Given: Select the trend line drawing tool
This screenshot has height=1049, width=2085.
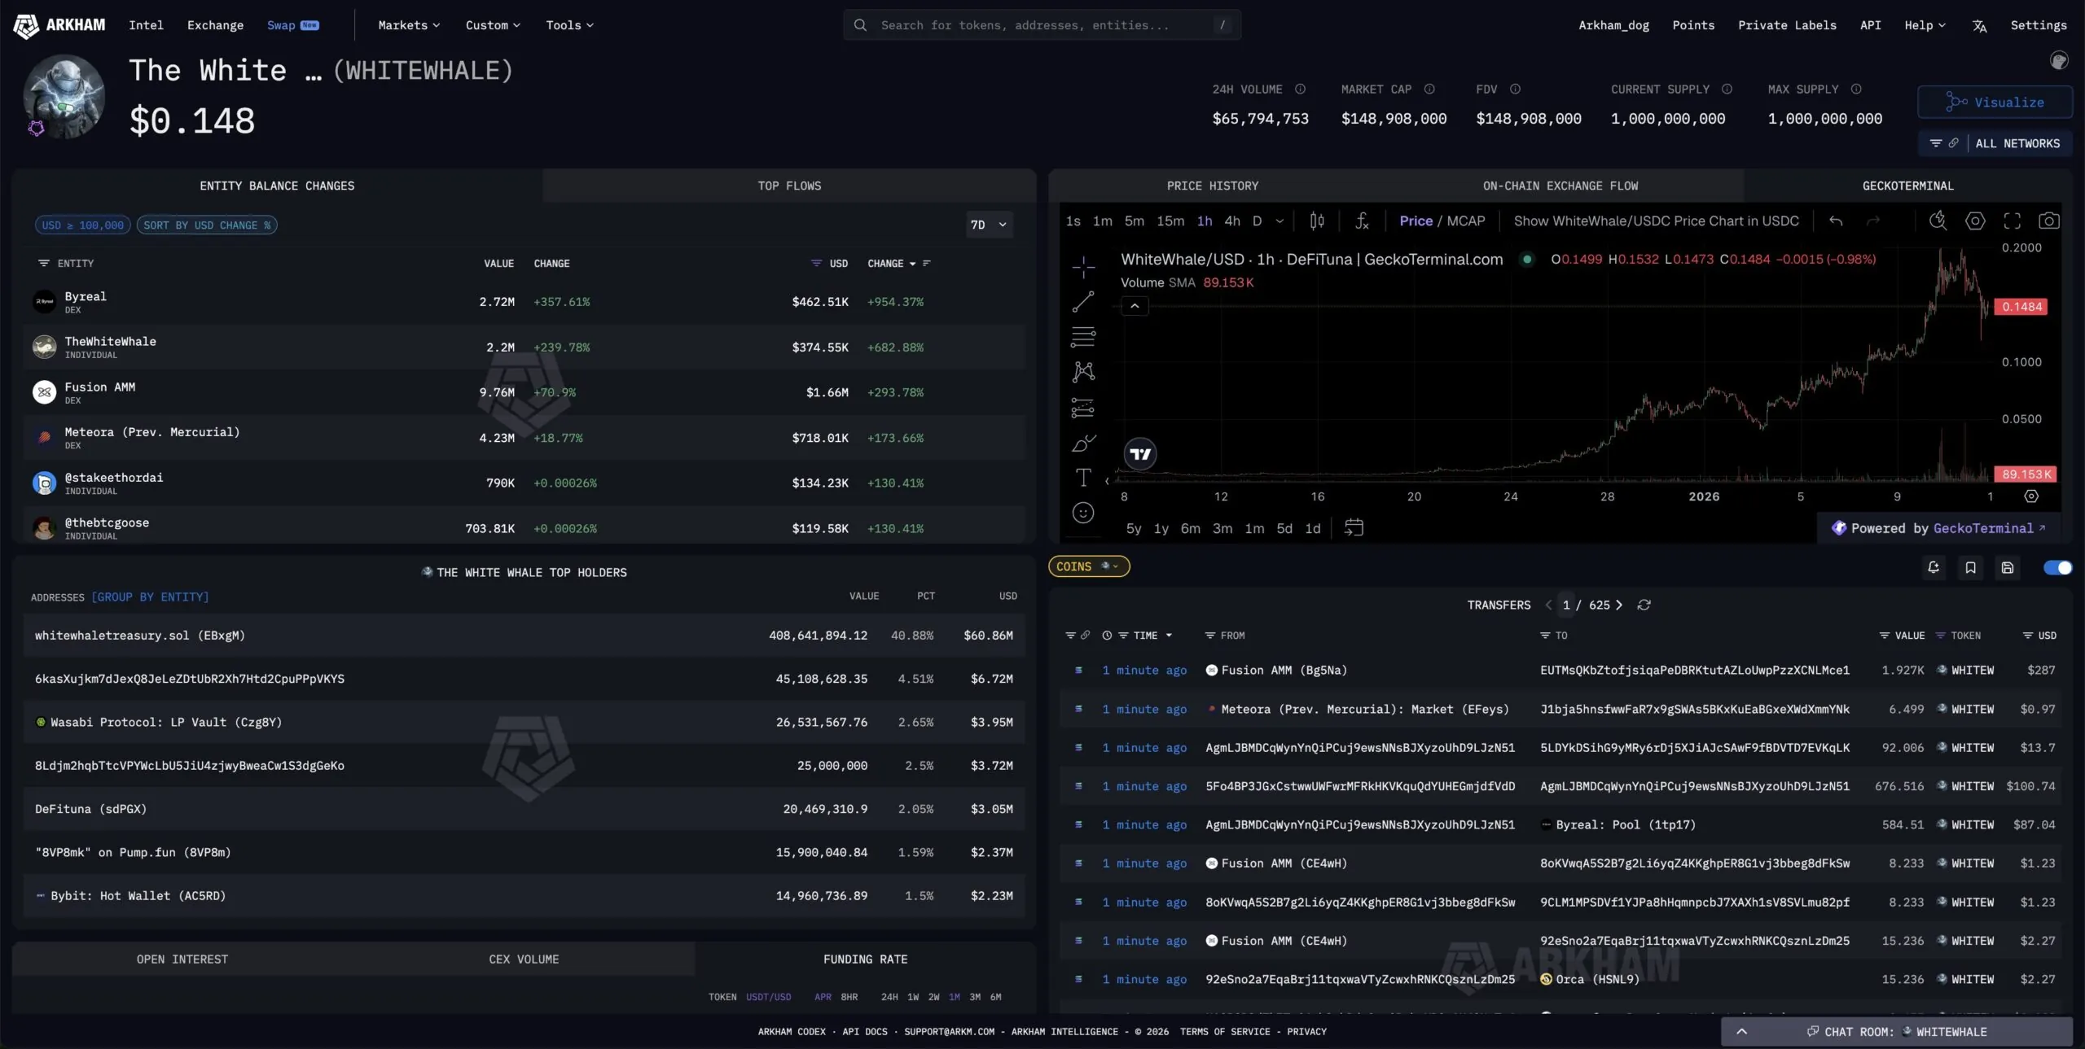Looking at the screenshot, I should tap(1082, 302).
